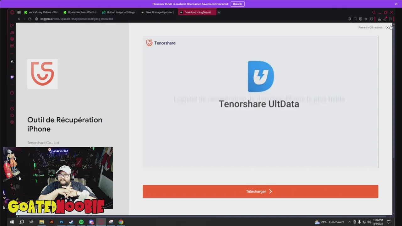Open Google Chrome from the taskbar
The height and width of the screenshot is (226, 402).
click(x=121, y=222)
